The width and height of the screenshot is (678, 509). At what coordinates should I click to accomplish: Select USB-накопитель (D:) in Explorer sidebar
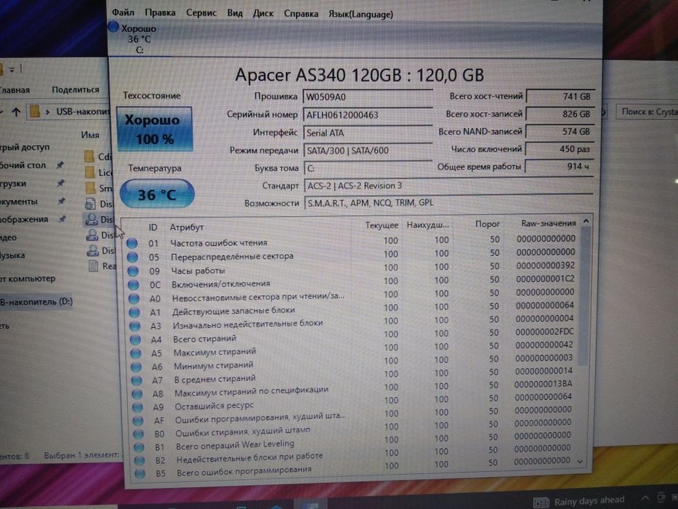[36, 302]
